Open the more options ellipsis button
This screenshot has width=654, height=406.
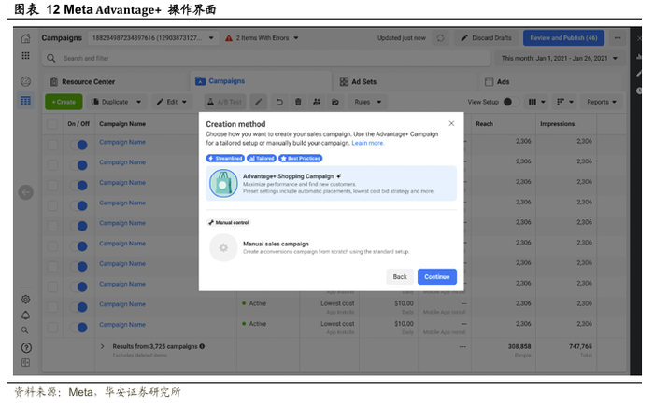coord(618,38)
